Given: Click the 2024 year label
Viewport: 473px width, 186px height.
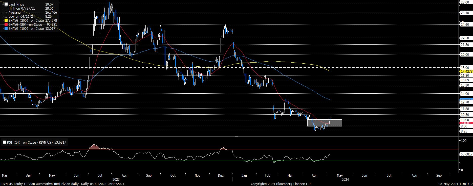Looking at the screenshot, I should point(345,179).
